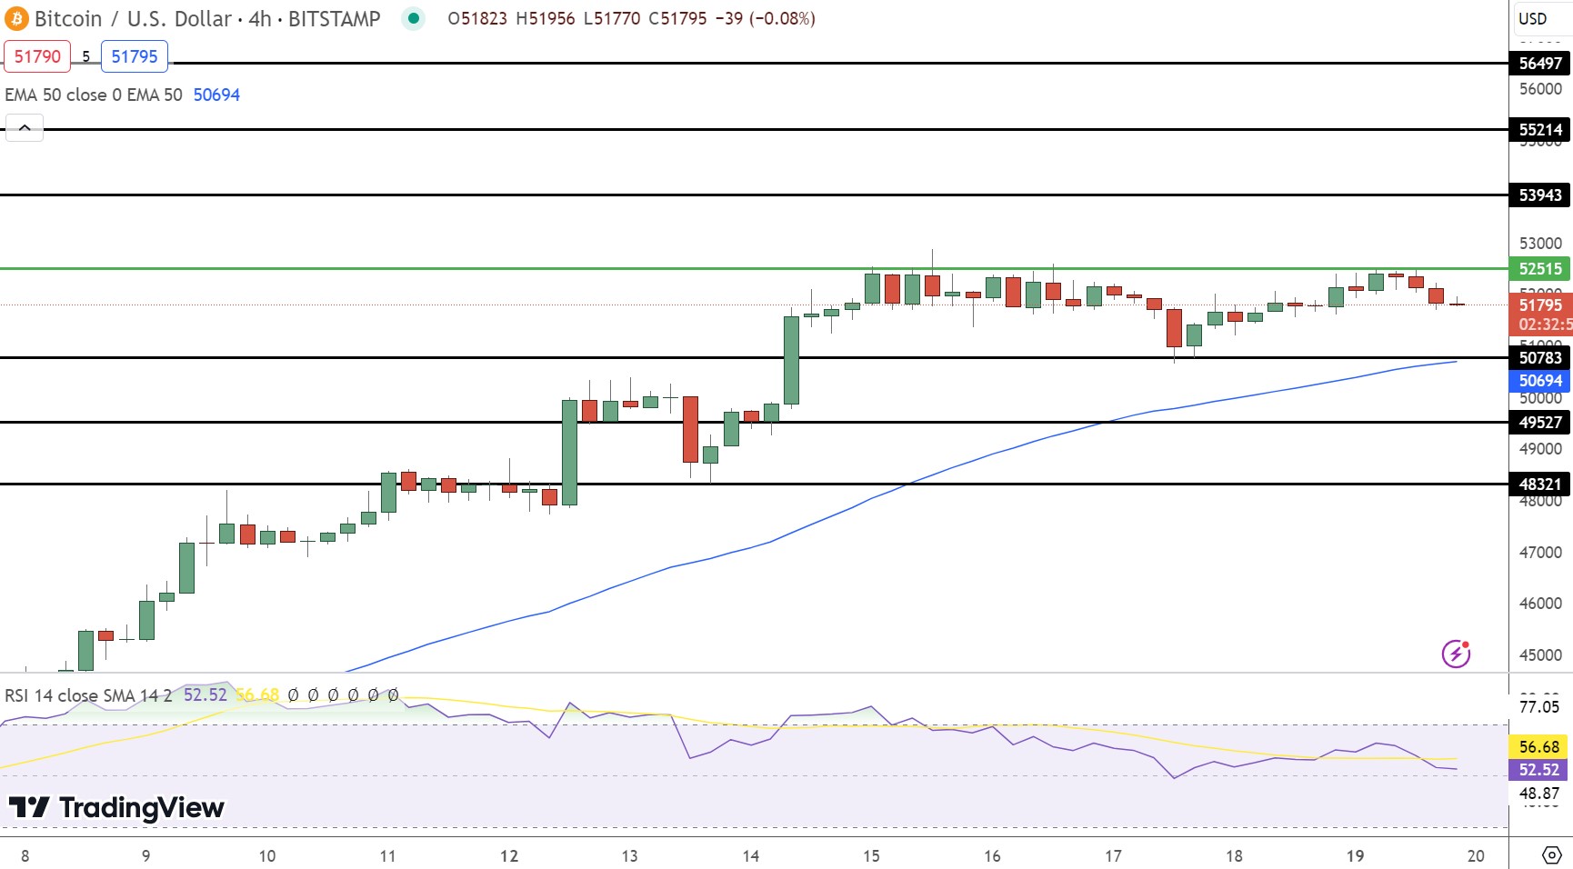Screen dimensions: 1573x869
Task: Collapse the chart legend with the up chevron
Action: [25, 127]
